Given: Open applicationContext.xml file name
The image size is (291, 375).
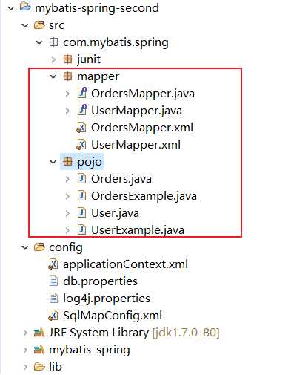Looking at the screenshot, I should coord(126,265).
